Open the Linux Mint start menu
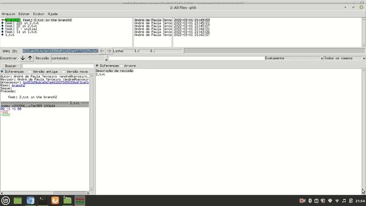 [x=6, y=201]
